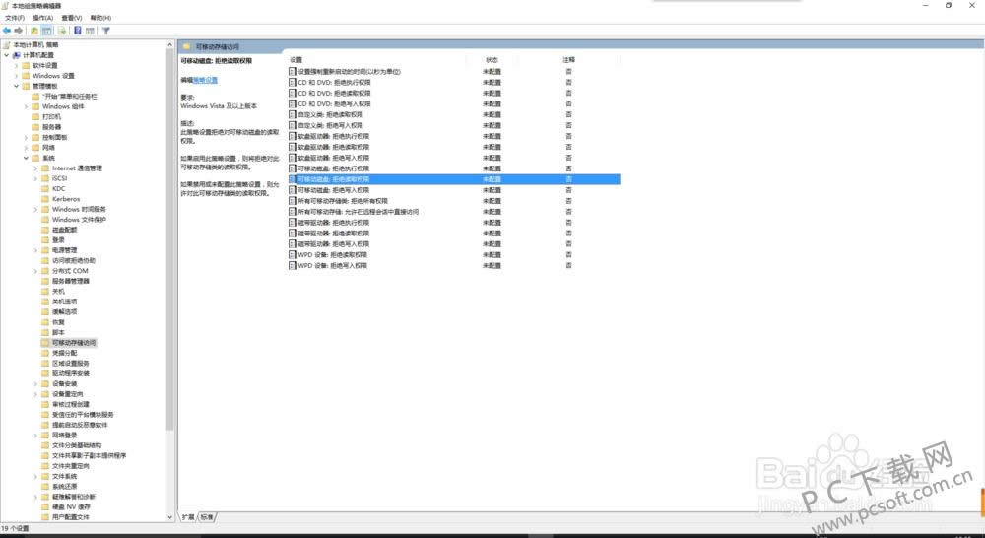Click the Up one level folder icon
The width and height of the screenshot is (985, 538).
tap(33, 31)
